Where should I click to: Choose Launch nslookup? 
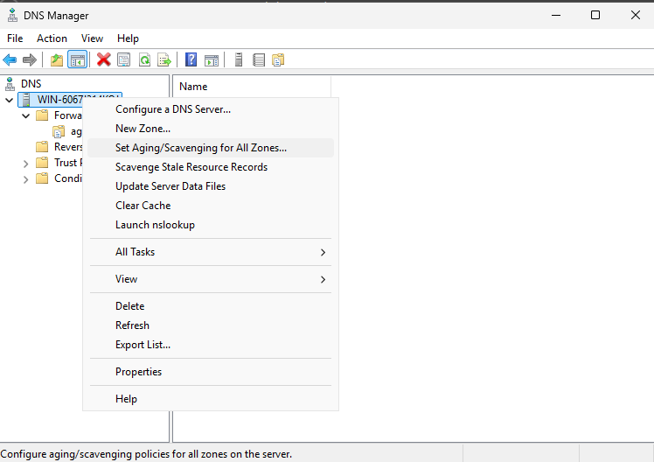coord(211,225)
